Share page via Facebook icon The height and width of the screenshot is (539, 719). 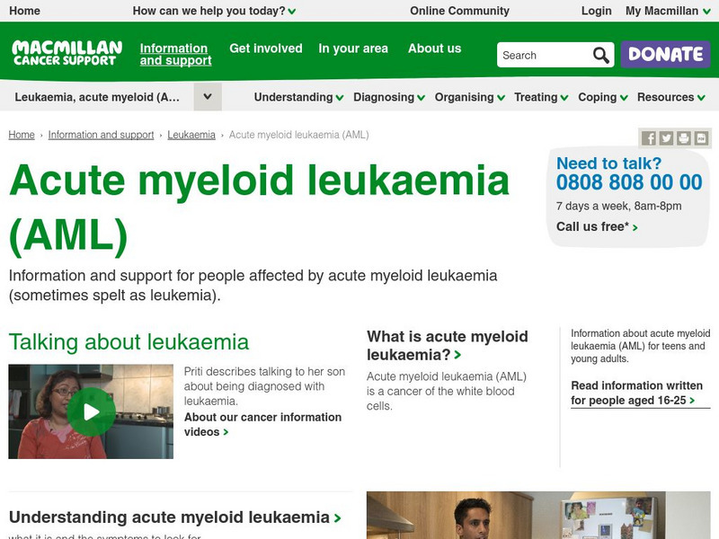click(x=648, y=138)
